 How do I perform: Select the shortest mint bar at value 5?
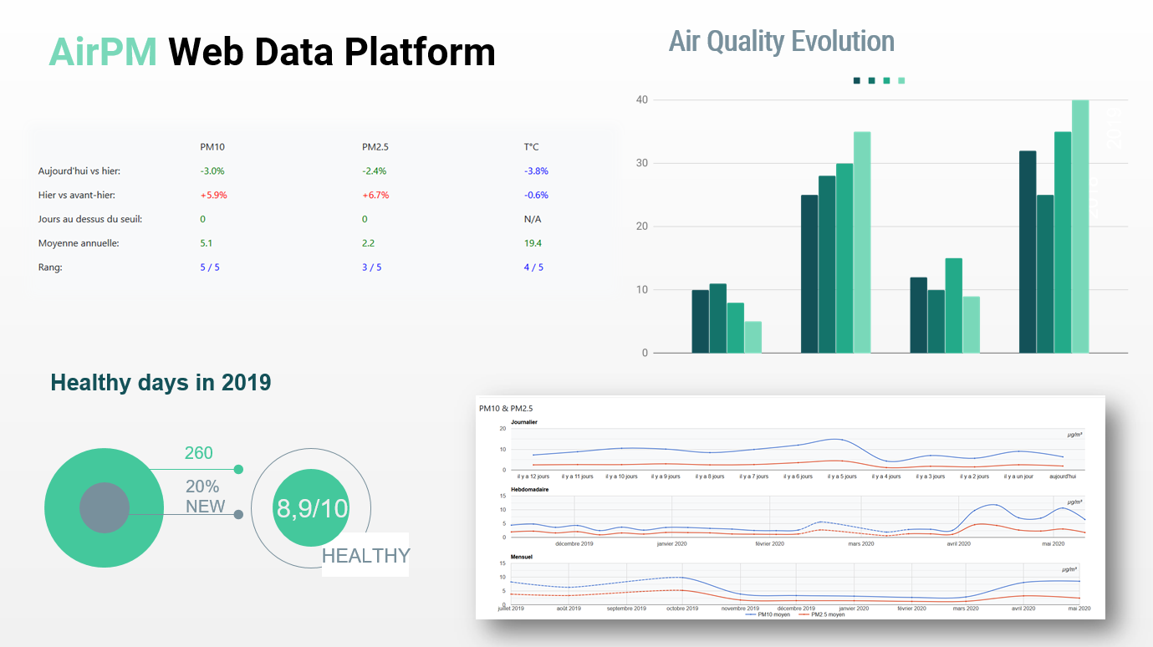[753, 337]
